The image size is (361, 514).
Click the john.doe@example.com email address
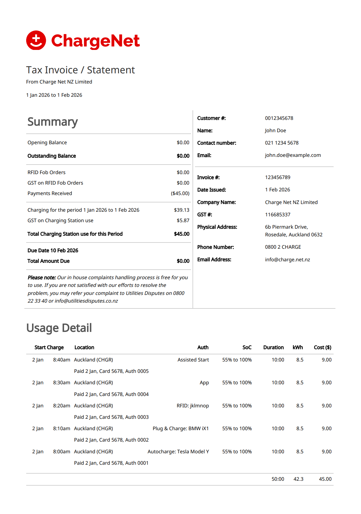point(293,155)
